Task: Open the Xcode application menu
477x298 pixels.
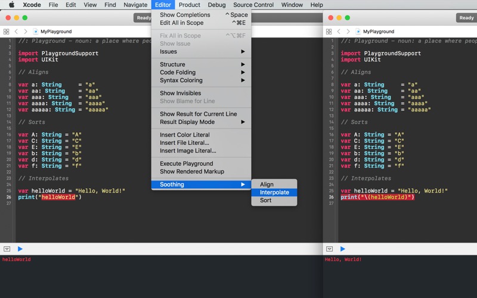Action: pos(32,5)
